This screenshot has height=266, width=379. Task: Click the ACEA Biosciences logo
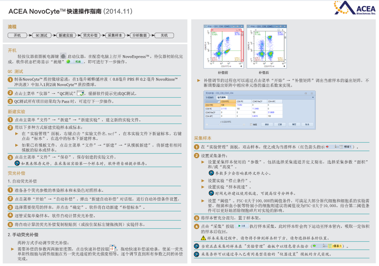(x=354, y=8)
